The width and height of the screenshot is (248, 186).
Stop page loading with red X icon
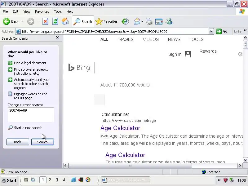coord(45,21)
